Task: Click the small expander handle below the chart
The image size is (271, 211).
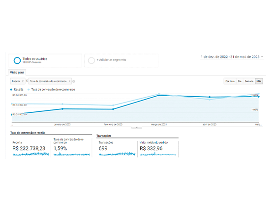Action: click(137, 128)
